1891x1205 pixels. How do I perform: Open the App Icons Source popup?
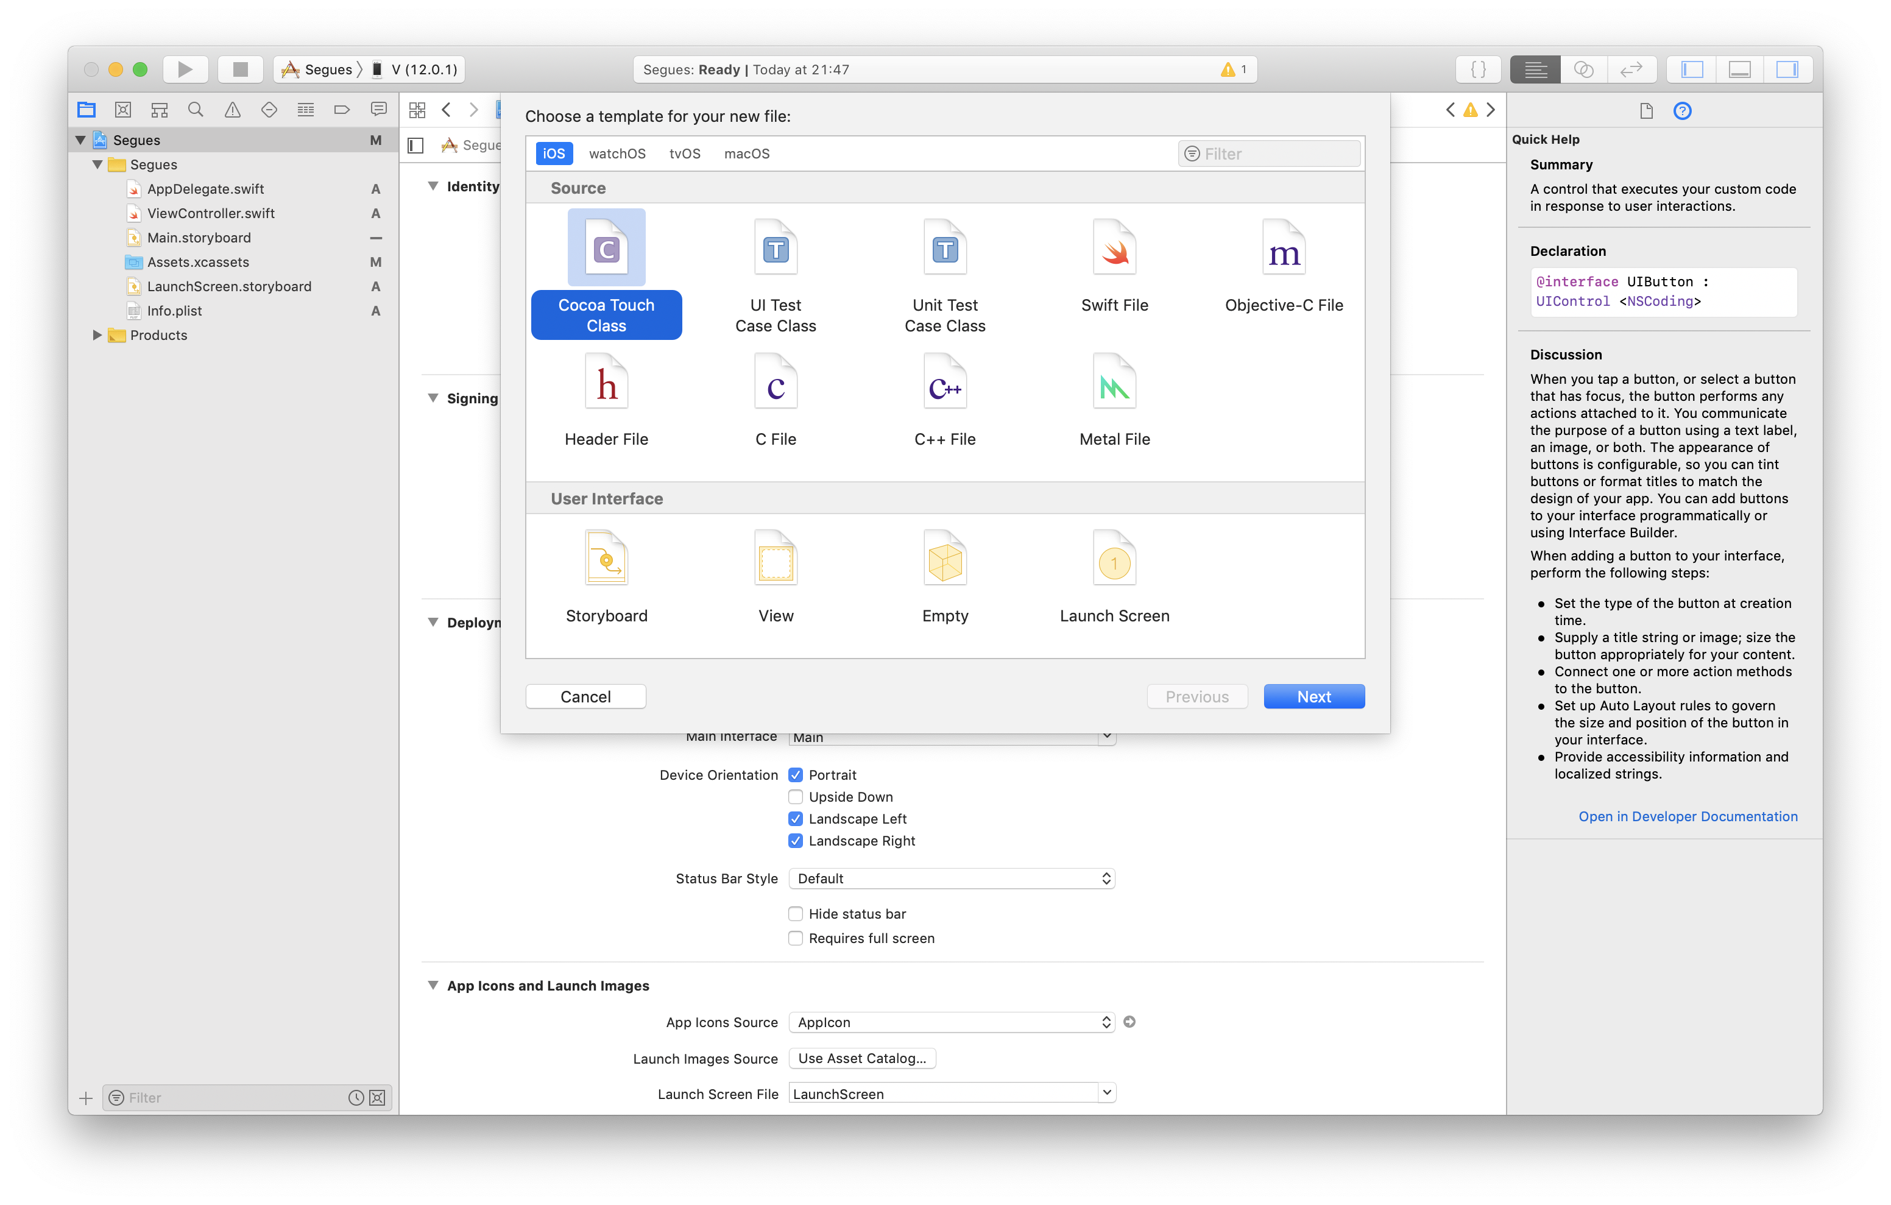951,1022
